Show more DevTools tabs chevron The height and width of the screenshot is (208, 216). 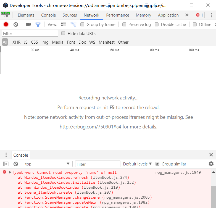(187, 15)
